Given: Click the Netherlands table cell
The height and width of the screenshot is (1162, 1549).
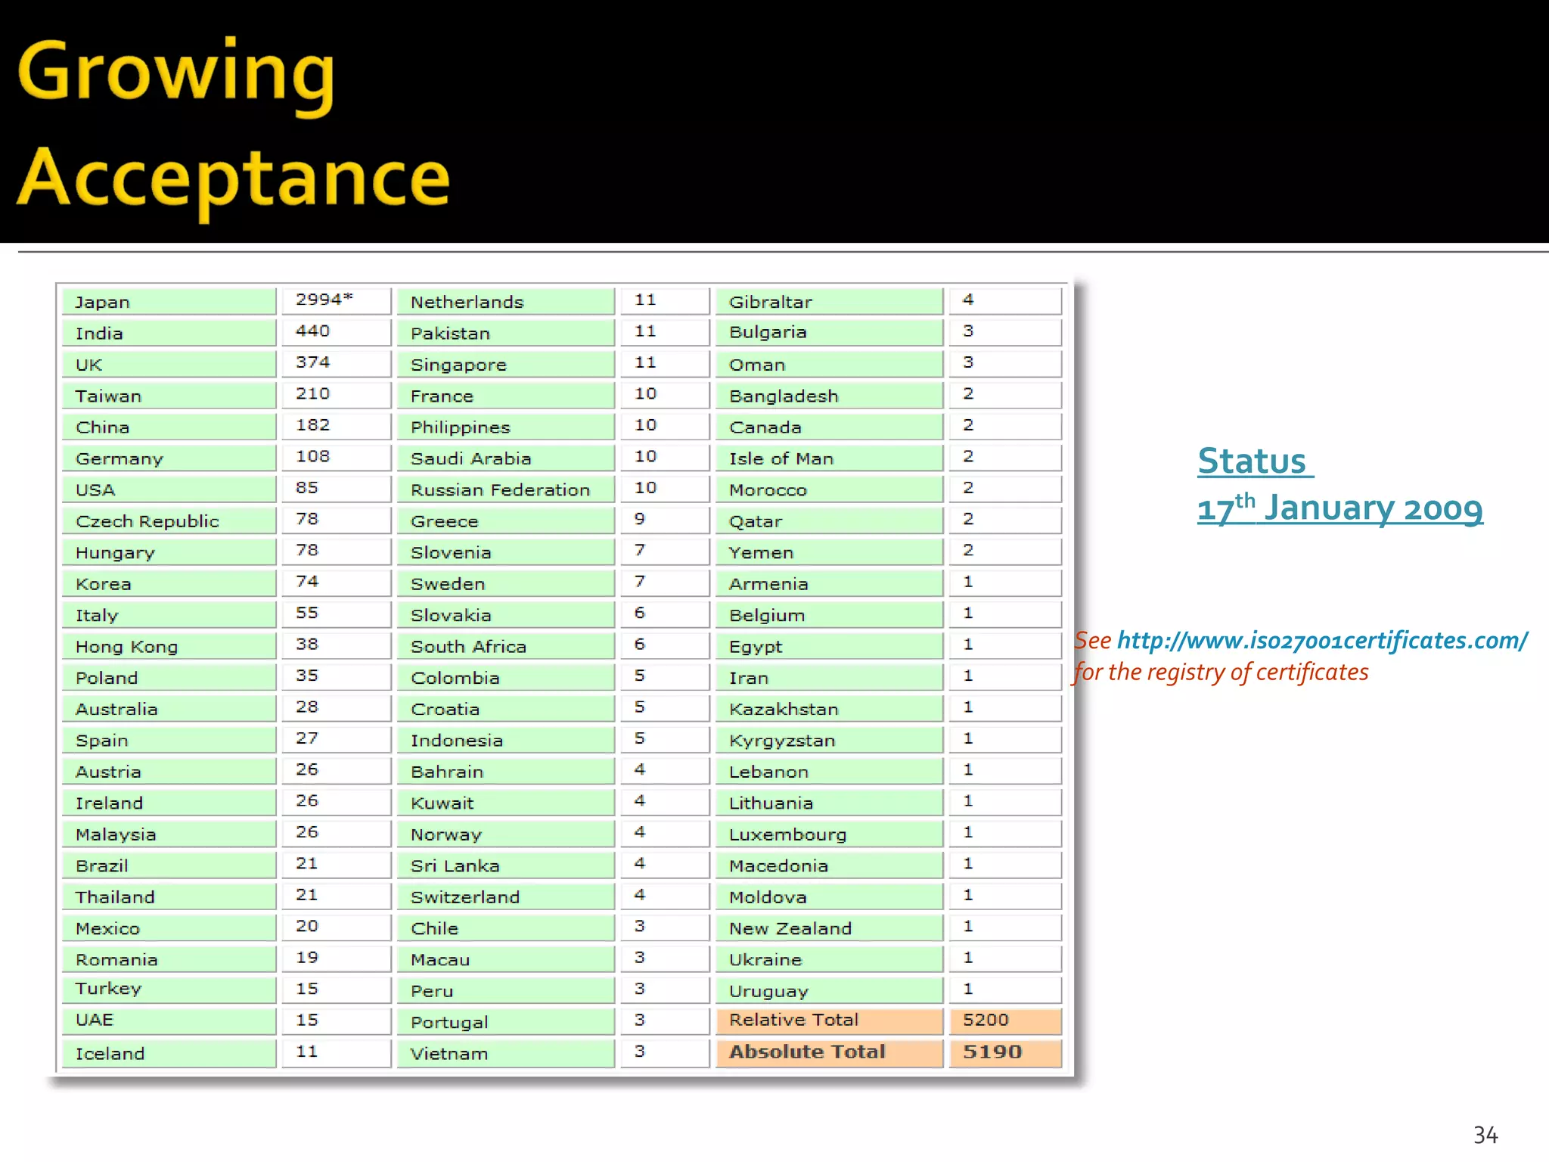Looking at the screenshot, I should click(504, 302).
